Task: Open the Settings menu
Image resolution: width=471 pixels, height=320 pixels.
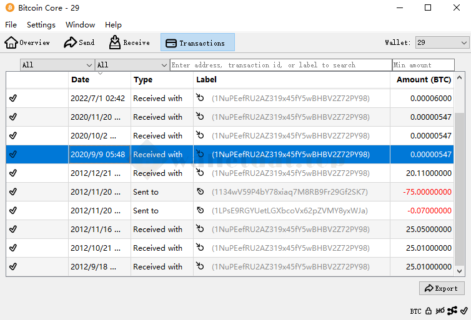Action: click(x=41, y=25)
